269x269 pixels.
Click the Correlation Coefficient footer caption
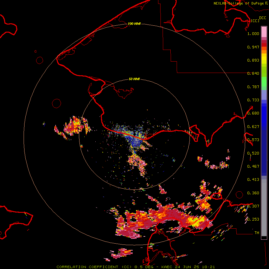[135, 267]
